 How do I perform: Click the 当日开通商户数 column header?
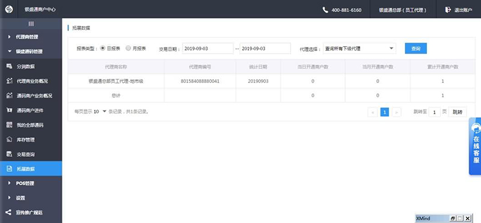(x=313, y=67)
